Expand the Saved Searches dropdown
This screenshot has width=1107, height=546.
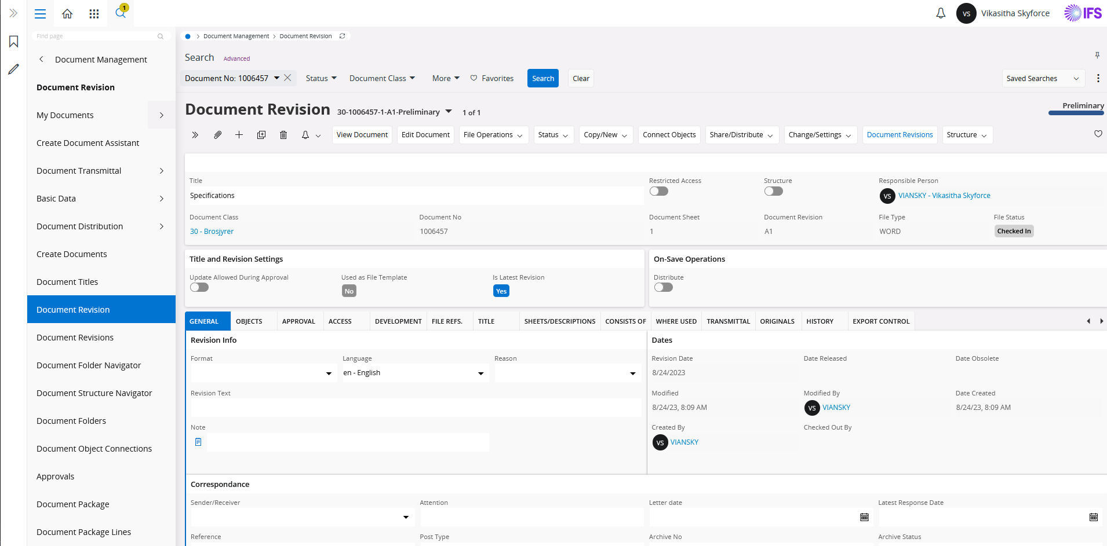[1043, 79]
